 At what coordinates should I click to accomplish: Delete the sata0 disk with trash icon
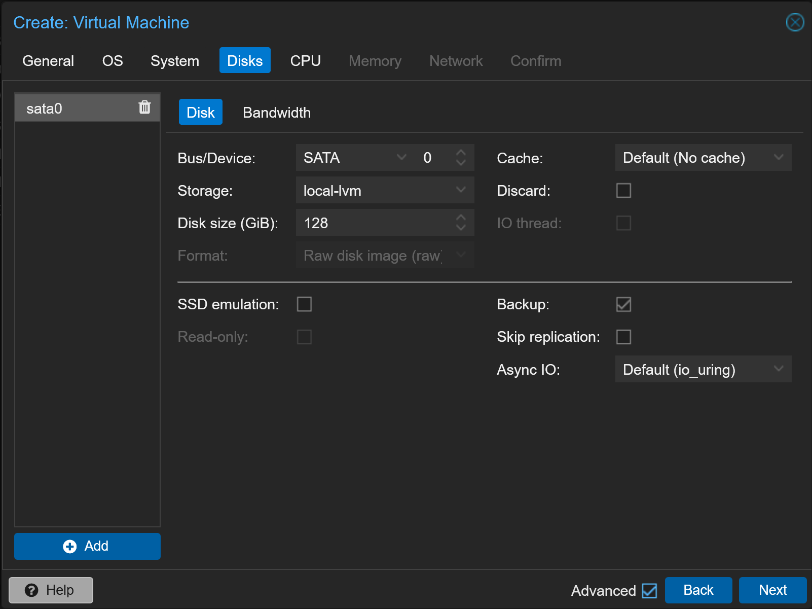[144, 107]
